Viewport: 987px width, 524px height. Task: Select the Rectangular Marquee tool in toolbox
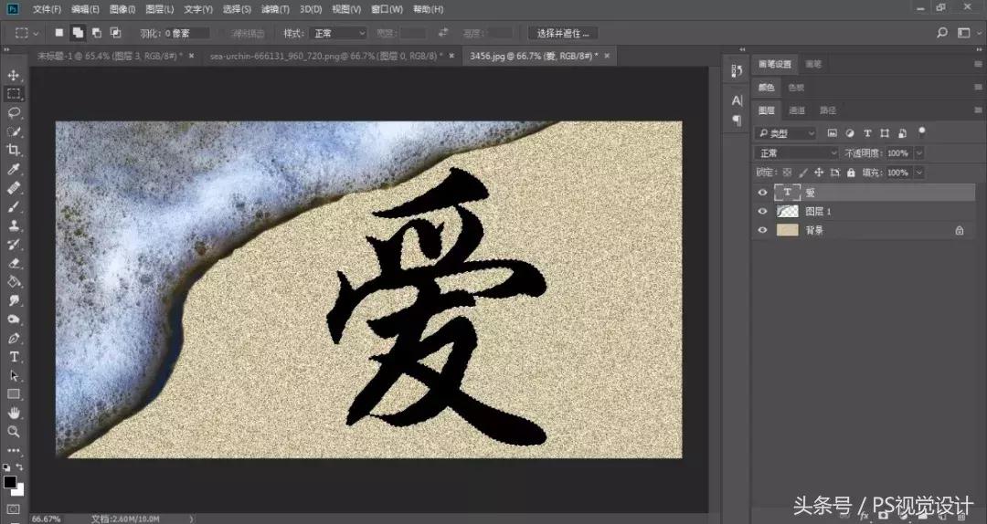(x=14, y=94)
